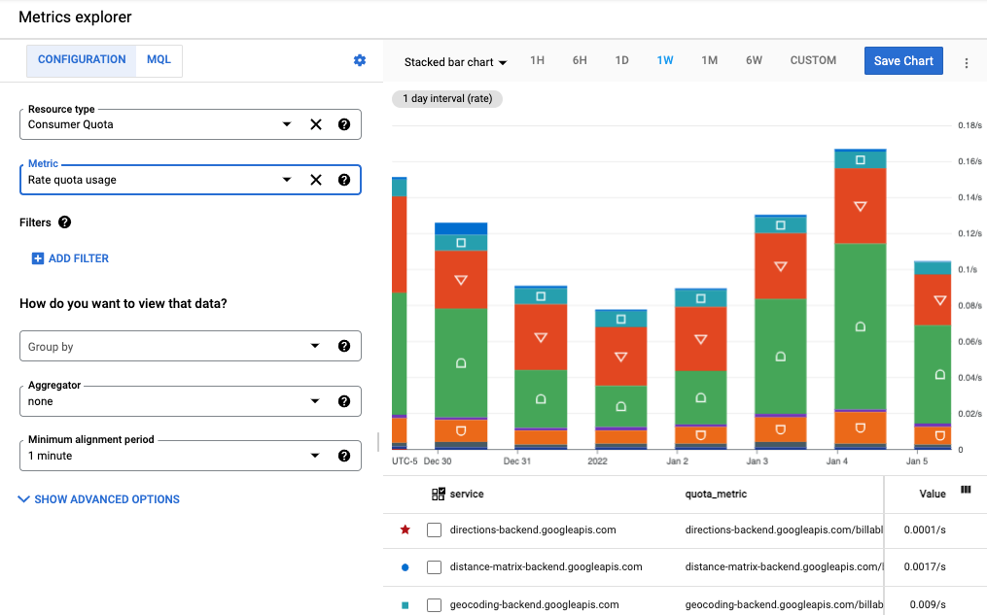
Task: Clear the Resource type selection with X icon
Action: tap(315, 124)
